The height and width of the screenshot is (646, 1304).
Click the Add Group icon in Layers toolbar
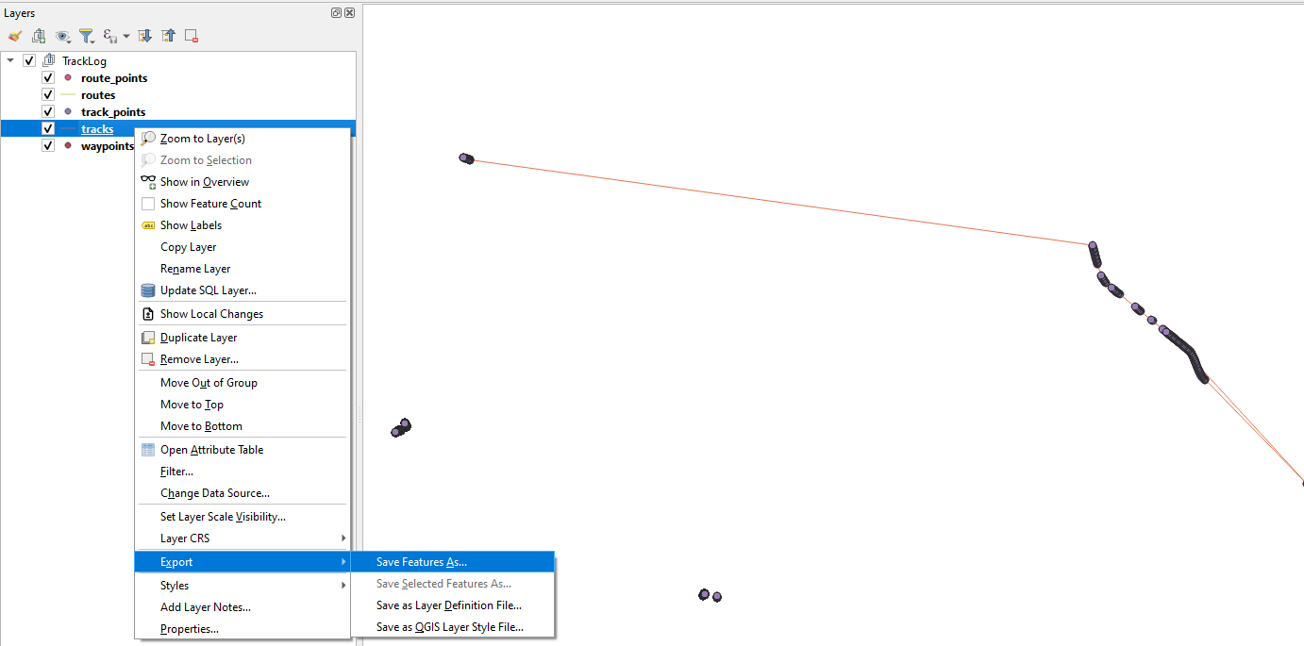point(39,36)
